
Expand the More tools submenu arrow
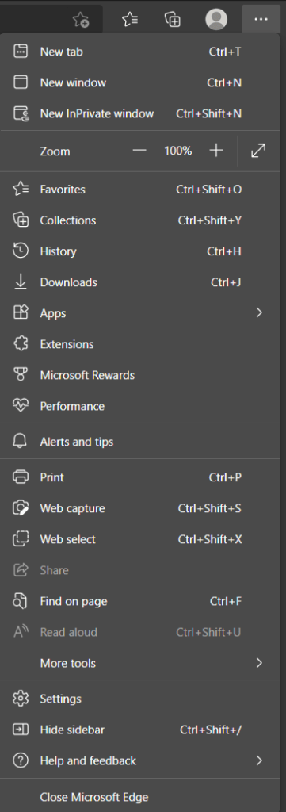(259, 663)
